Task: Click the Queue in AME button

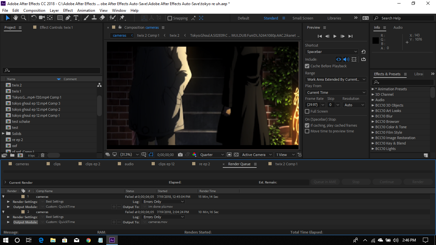Action: pos(325,182)
